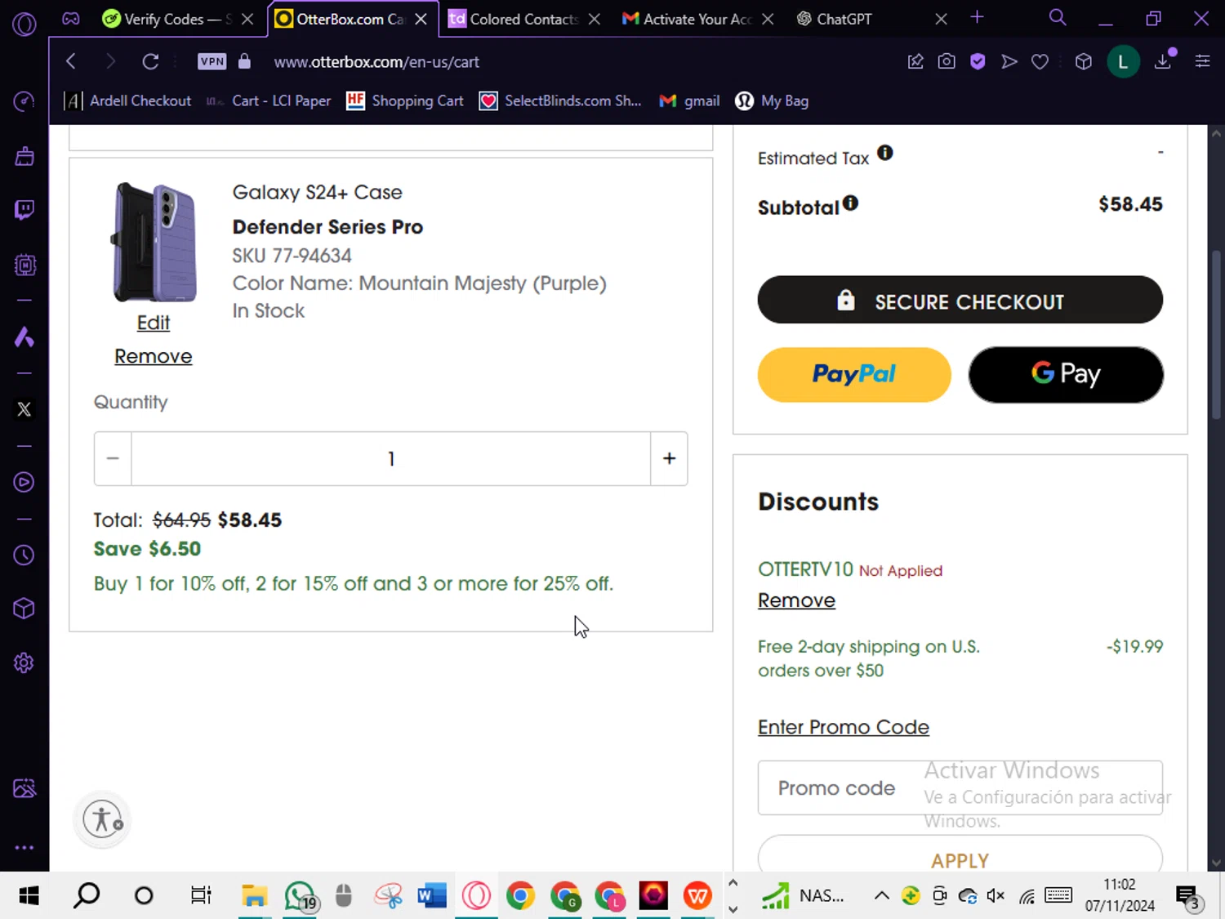The image size is (1225, 919).
Task: Open GX Control speedometer icon
Action: [24, 101]
